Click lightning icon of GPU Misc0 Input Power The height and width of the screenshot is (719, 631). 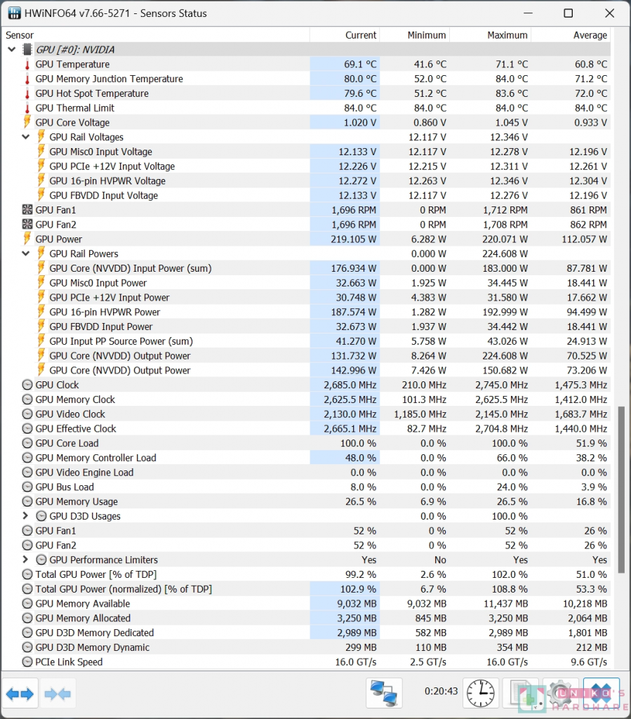(41, 283)
